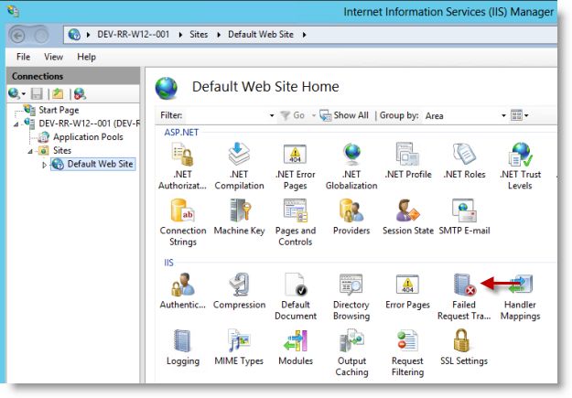
Task: Open .NET Authorization Rules feature
Action: pos(182,166)
